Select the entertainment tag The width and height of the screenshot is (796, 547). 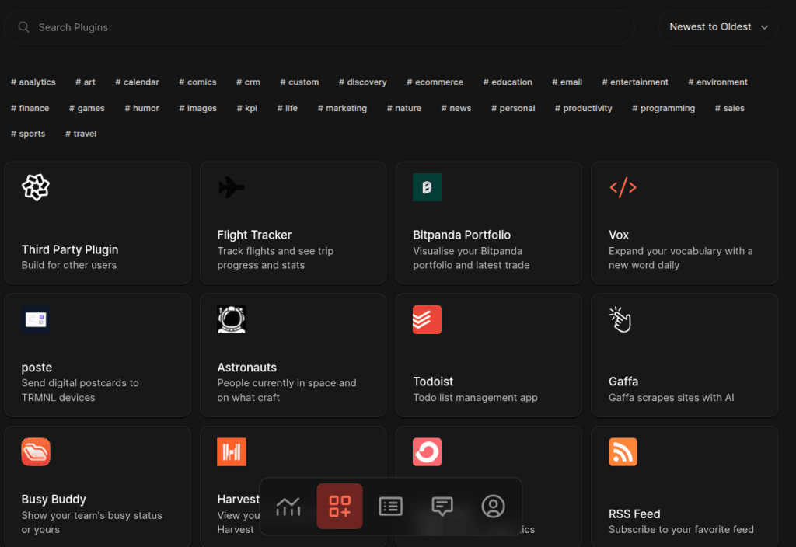click(x=635, y=82)
